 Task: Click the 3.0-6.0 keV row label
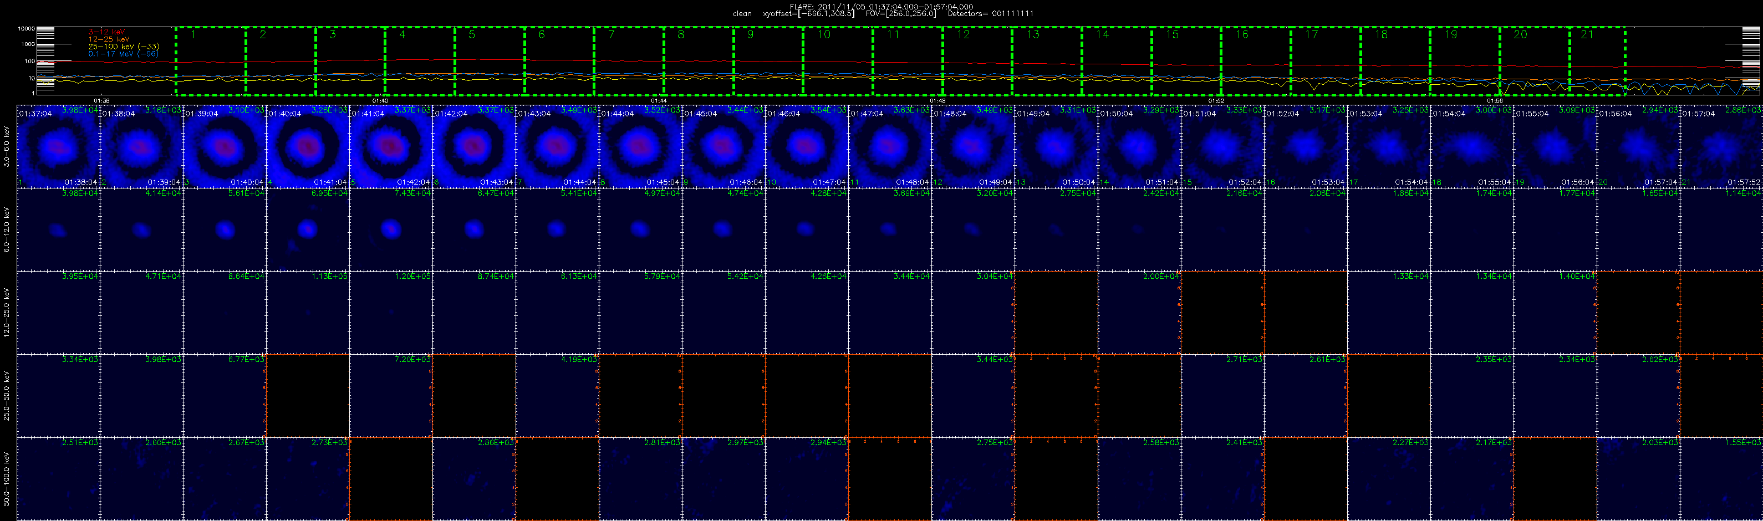coord(7,146)
